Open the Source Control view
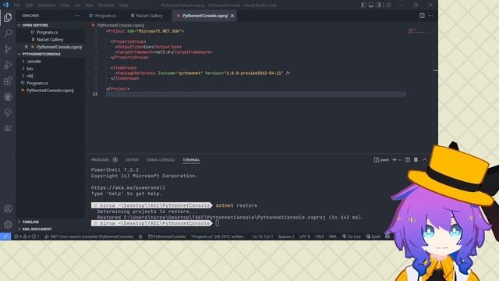This screenshot has width=499, height=281. coord(8,49)
